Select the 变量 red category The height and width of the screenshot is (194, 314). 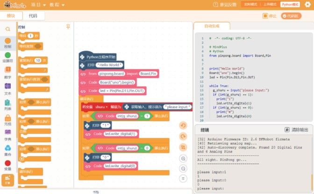(x=7, y=163)
